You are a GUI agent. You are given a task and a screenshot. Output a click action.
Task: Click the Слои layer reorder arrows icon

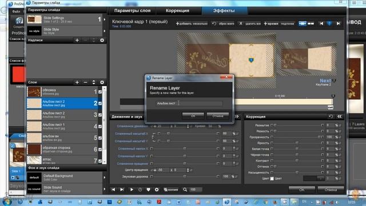pyautogui.click(x=94, y=82)
